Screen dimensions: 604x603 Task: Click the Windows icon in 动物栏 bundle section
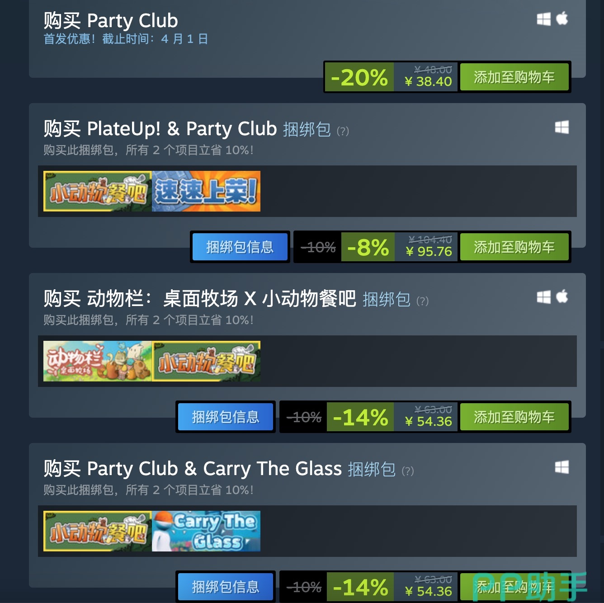[x=543, y=297]
